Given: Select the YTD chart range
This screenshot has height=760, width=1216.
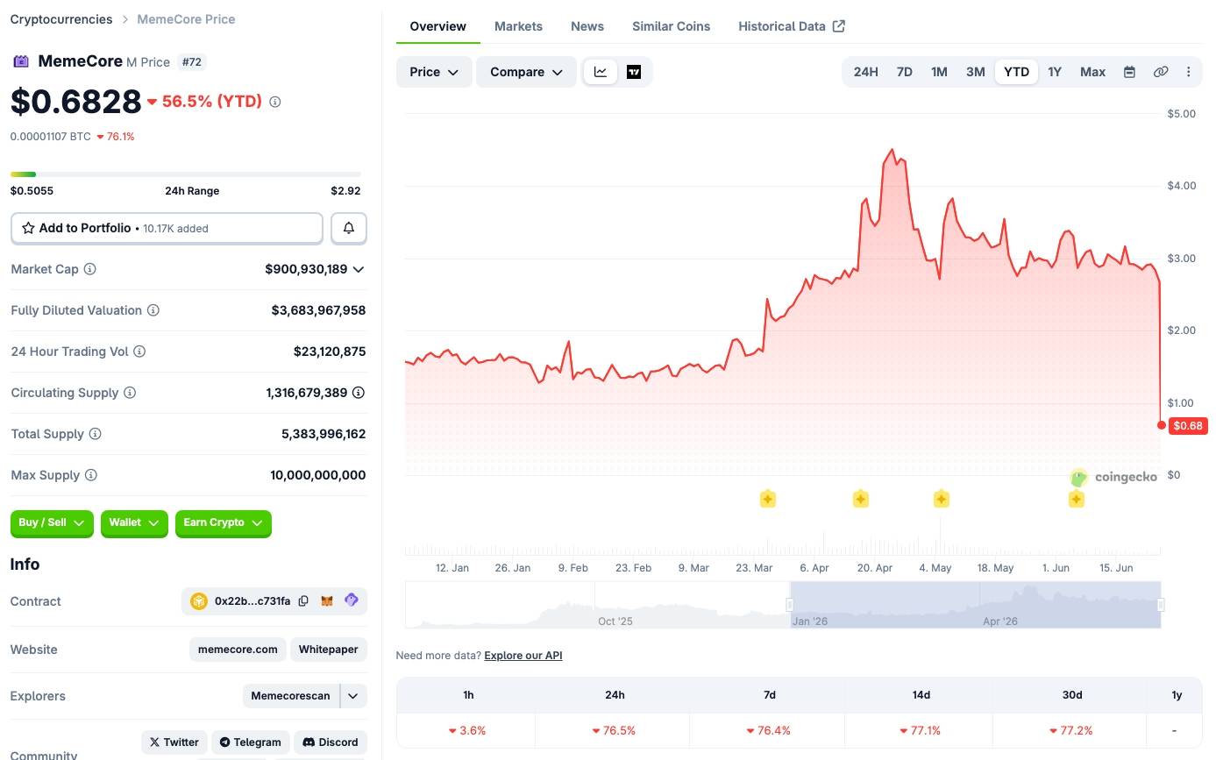Looking at the screenshot, I should (1017, 72).
